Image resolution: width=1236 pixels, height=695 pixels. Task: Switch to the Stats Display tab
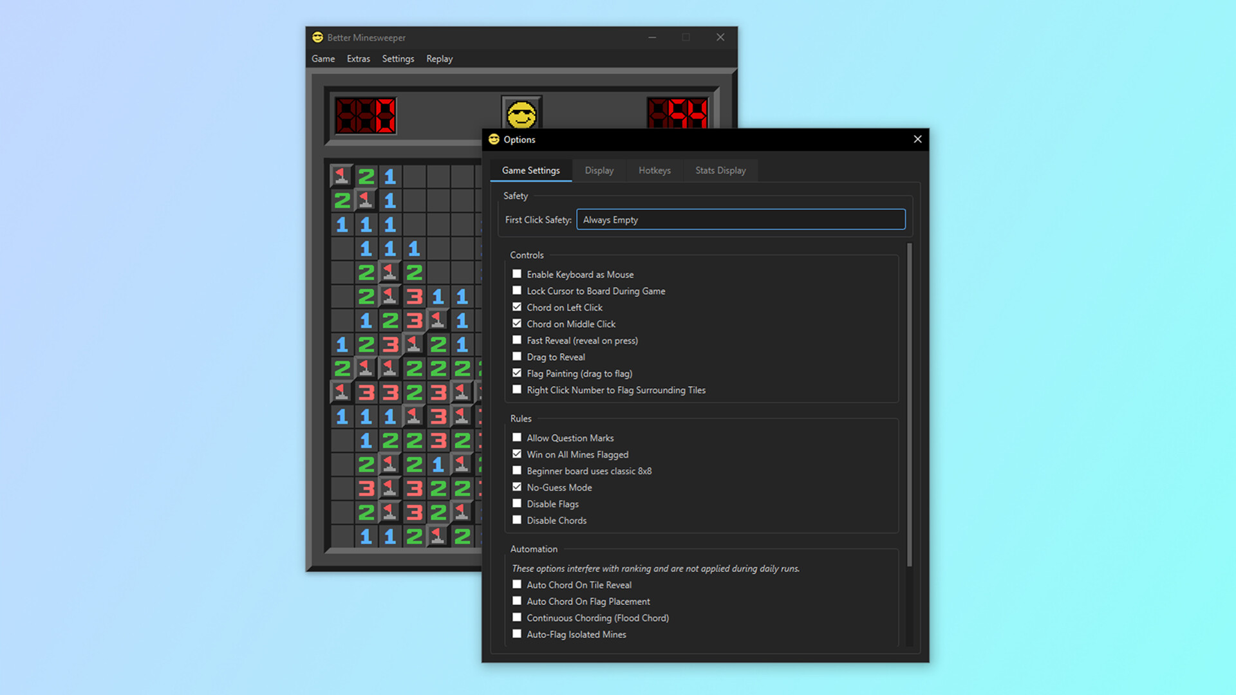[x=720, y=170]
